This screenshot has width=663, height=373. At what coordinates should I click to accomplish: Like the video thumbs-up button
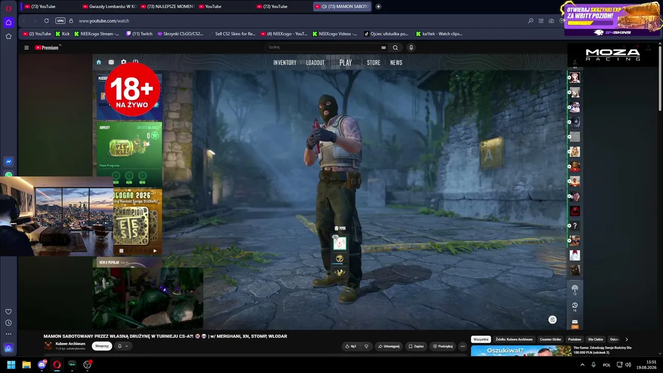click(351, 346)
